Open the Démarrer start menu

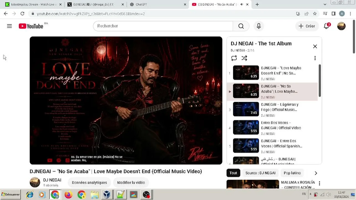(x=11, y=194)
